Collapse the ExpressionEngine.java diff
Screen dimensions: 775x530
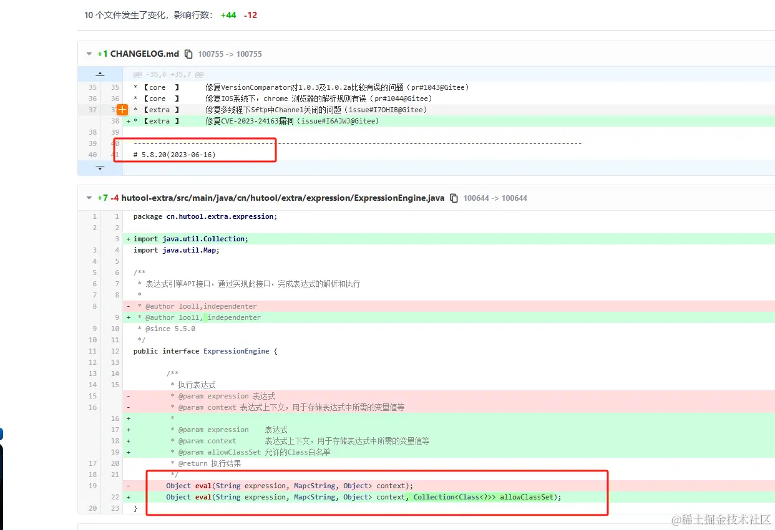(x=89, y=198)
